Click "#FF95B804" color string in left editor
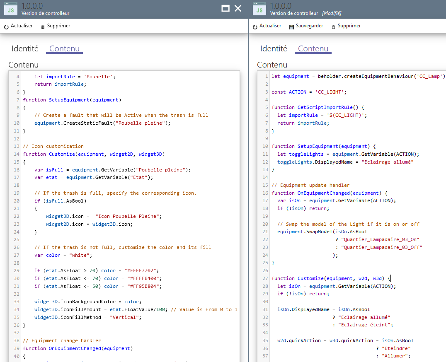This screenshot has height=362, width=446. point(143,287)
